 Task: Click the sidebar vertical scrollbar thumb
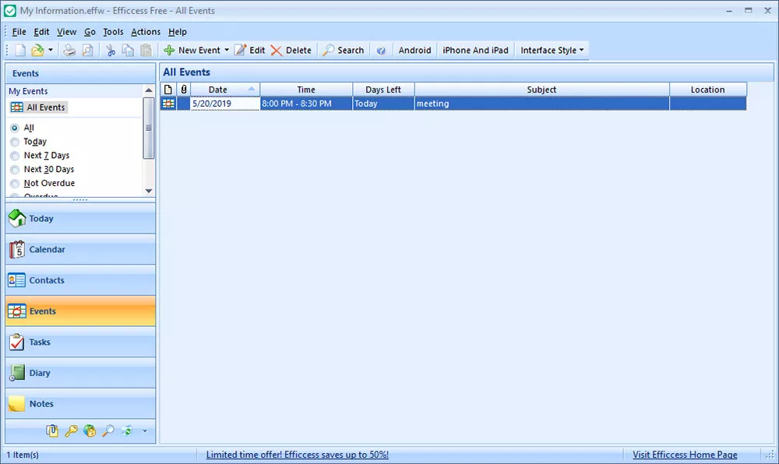coord(149,128)
